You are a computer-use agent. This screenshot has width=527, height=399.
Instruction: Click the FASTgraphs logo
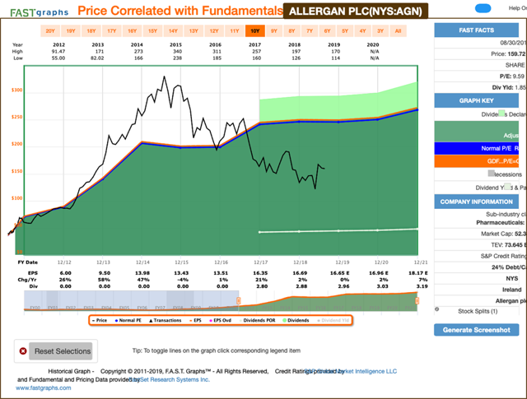40,12
